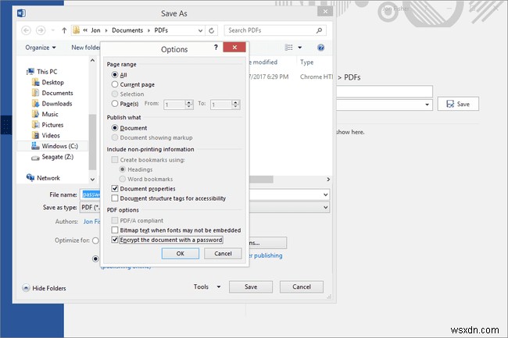
Task: Select Seagate (Z:) drive
Action: pos(52,157)
